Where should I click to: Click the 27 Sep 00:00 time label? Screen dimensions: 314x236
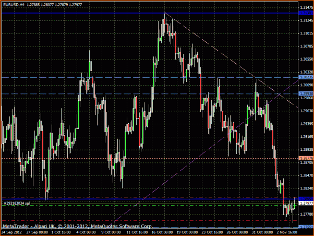click(x=37, y=232)
